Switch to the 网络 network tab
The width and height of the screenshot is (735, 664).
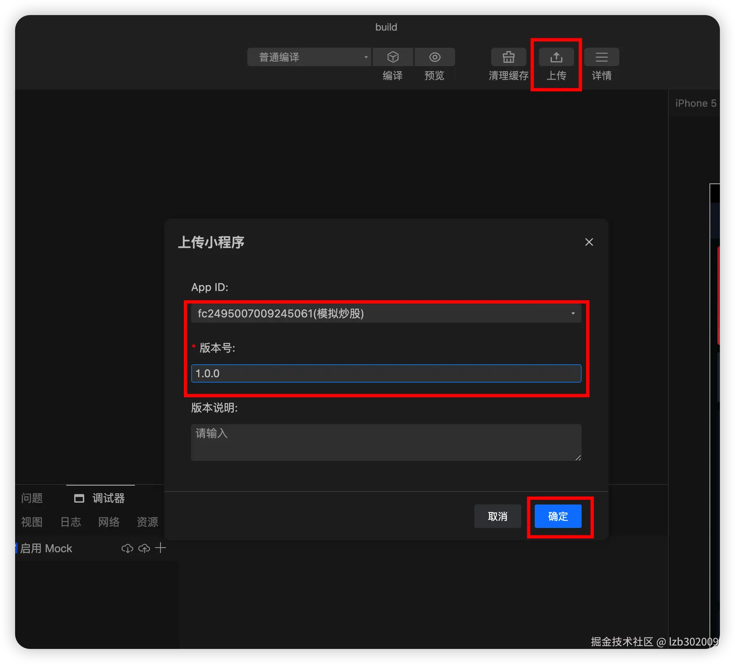(x=109, y=522)
